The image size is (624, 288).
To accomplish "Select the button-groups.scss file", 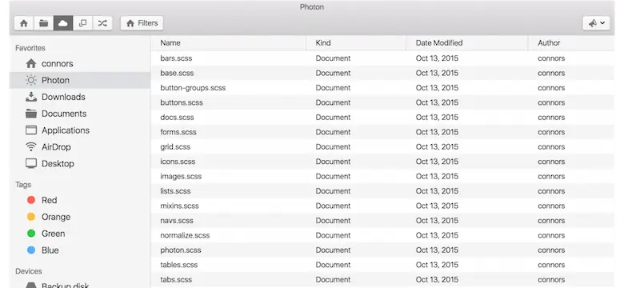I will click(x=382, y=88).
